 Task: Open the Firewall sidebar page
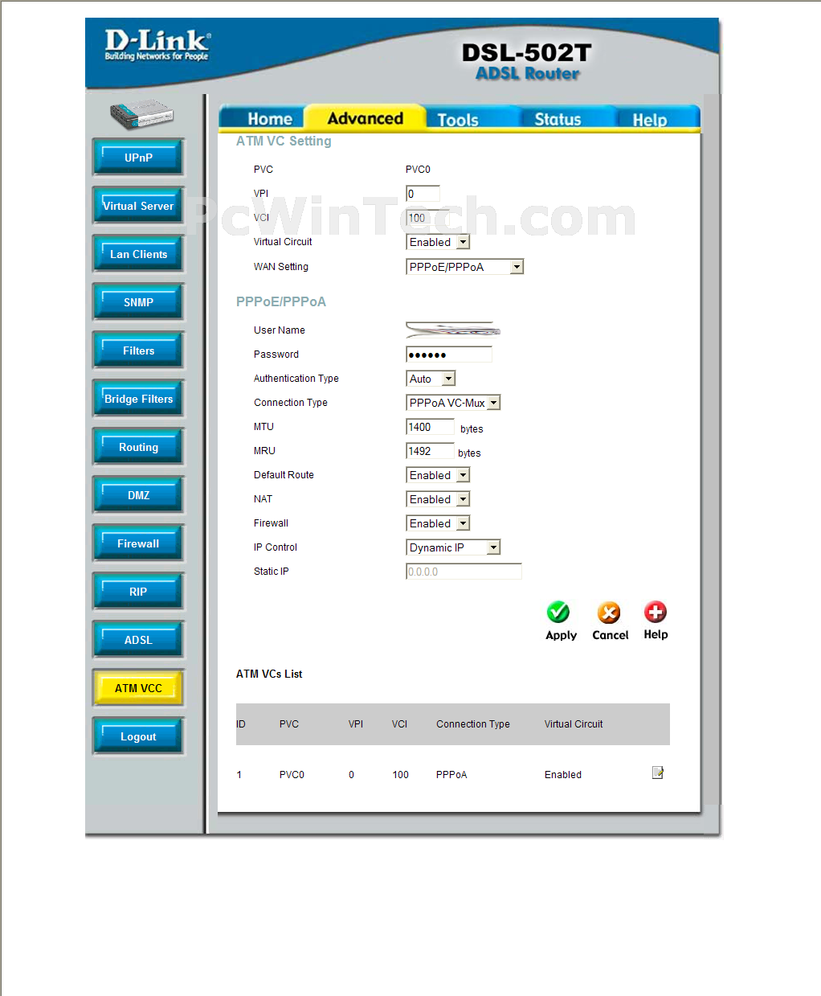tap(138, 543)
